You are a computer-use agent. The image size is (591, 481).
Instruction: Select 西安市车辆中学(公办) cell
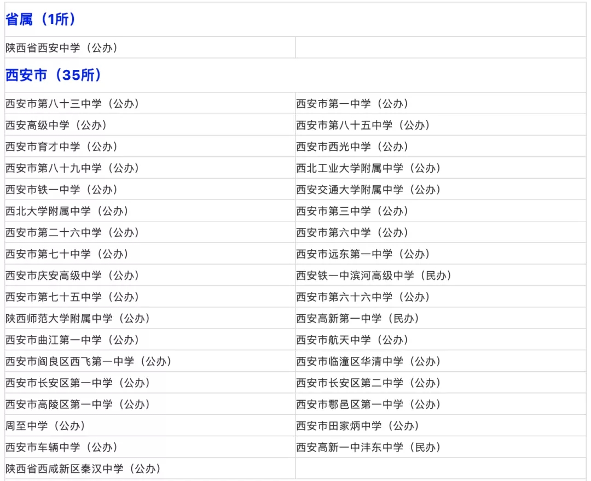click(150, 447)
